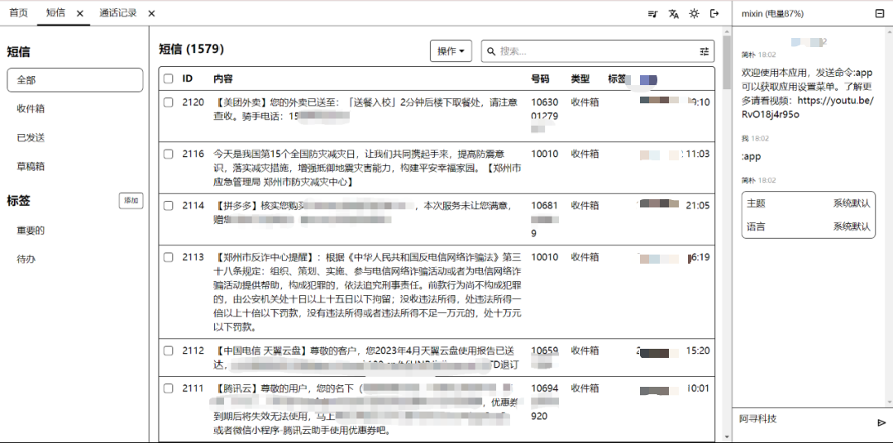Screen dimensions: 893x443
Task: Click the 收件箱 type cell in row 2112
Action: click(585, 350)
